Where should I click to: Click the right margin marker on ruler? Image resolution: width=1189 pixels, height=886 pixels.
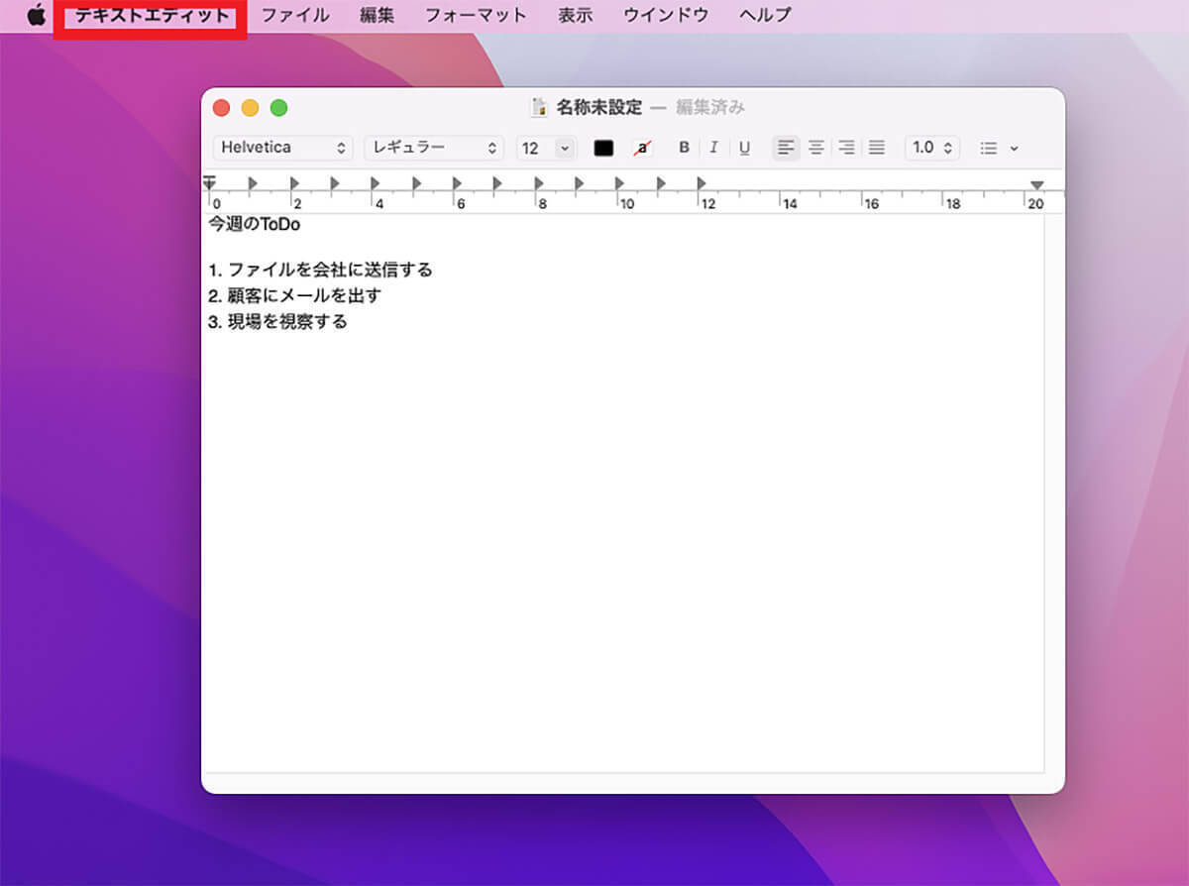pos(1036,185)
